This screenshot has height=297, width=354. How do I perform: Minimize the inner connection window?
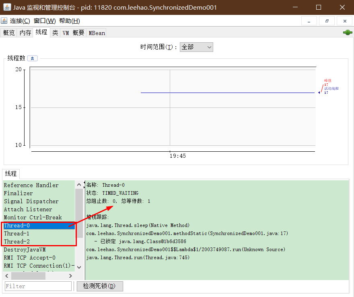tap(309, 21)
